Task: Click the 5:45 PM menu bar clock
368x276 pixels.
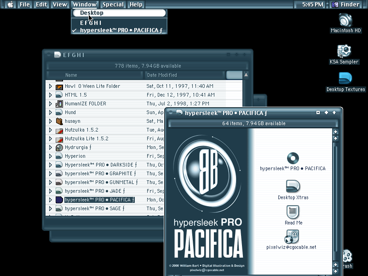Action: [x=313, y=5]
